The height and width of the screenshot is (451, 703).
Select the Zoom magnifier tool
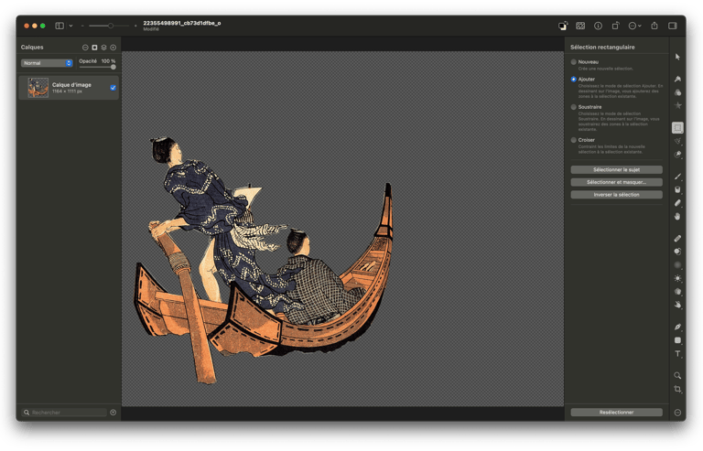click(677, 375)
